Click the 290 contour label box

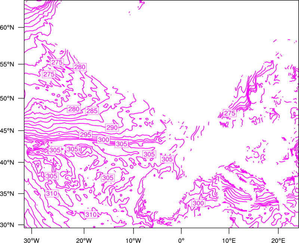click(112, 127)
